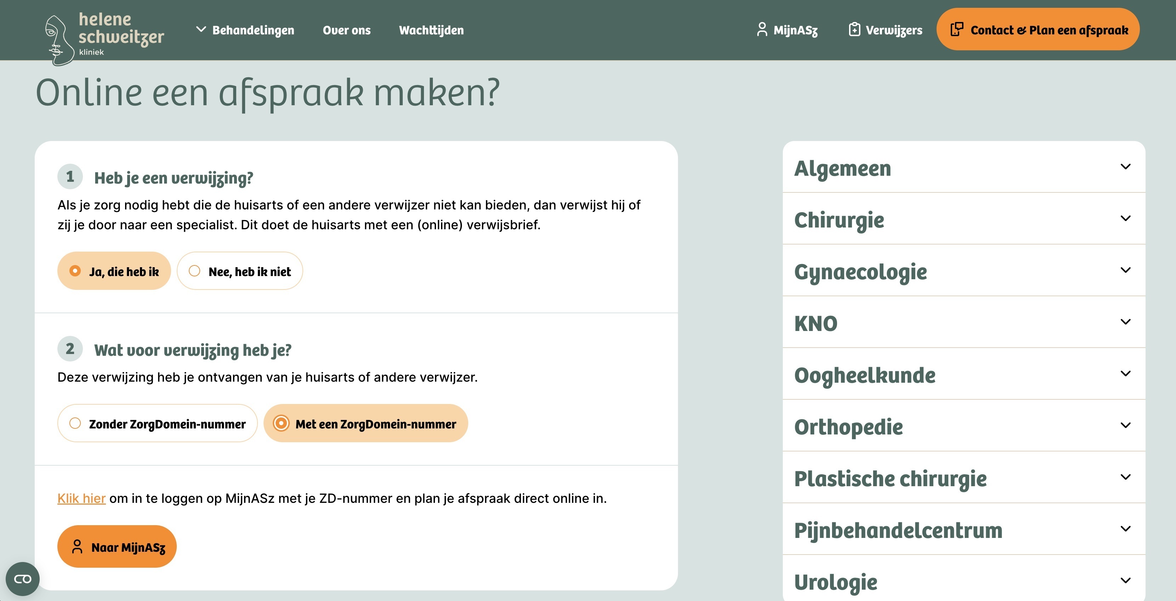Click the 'Online een afspraak maken?' title
1176x601 pixels.
click(267, 93)
